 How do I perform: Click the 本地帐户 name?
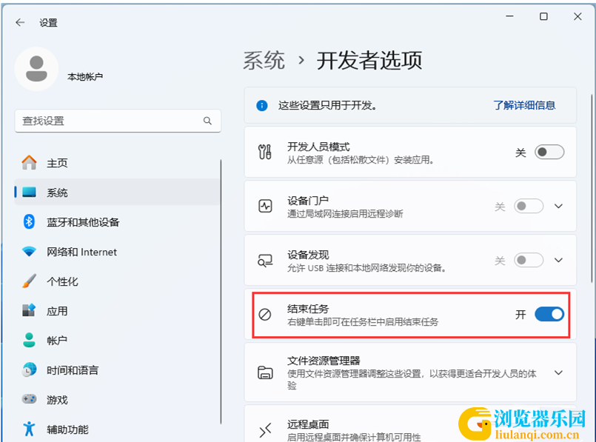[x=85, y=77]
